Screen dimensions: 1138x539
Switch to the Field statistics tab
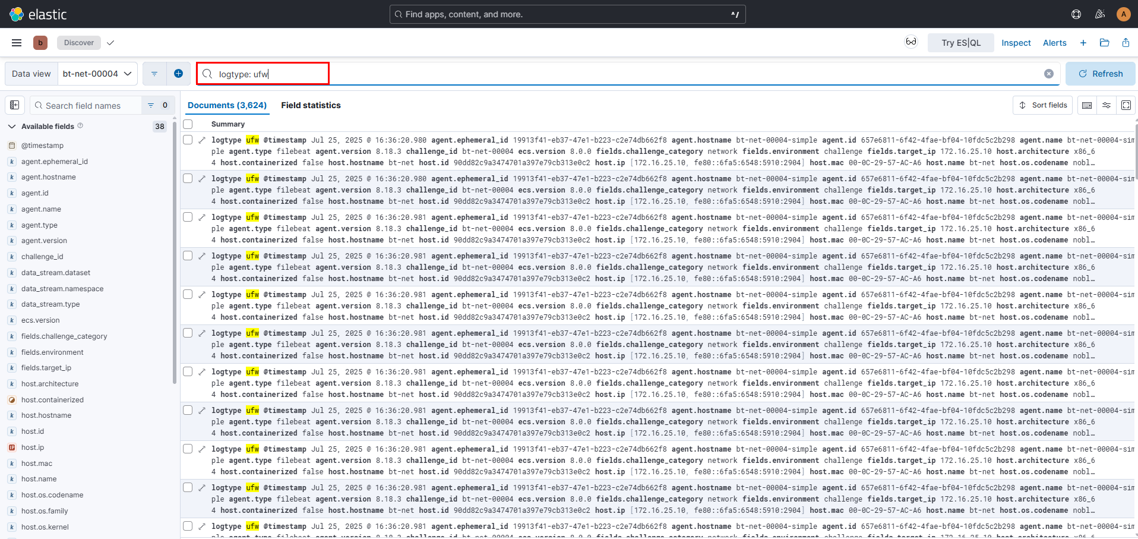(311, 105)
